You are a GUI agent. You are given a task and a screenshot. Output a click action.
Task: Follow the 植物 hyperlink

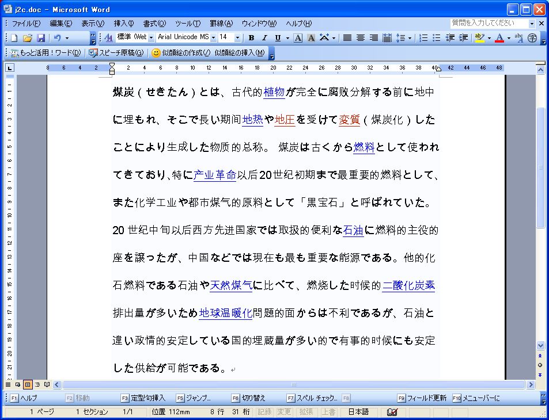(274, 92)
